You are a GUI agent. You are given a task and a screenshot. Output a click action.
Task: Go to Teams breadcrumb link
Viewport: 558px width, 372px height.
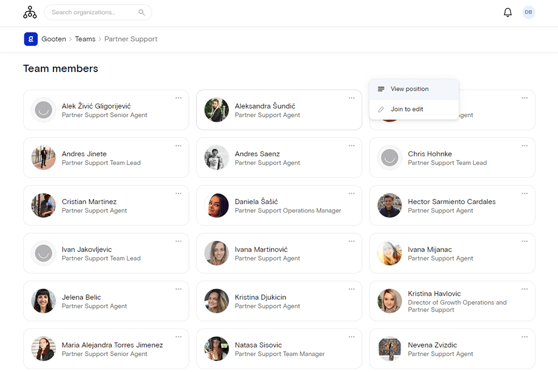pyautogui.click(x=85, y=39)
